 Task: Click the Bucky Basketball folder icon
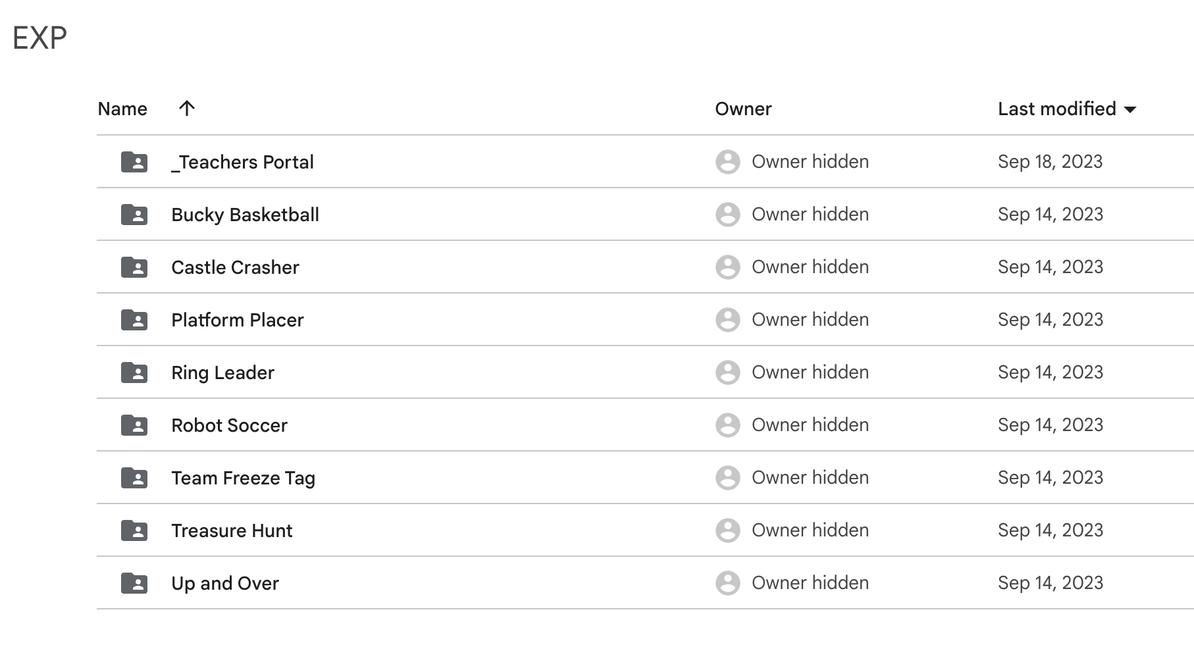[x=134, y=215]
